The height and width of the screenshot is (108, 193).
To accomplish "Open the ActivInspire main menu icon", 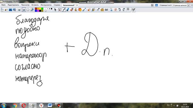I will [2, 10].
